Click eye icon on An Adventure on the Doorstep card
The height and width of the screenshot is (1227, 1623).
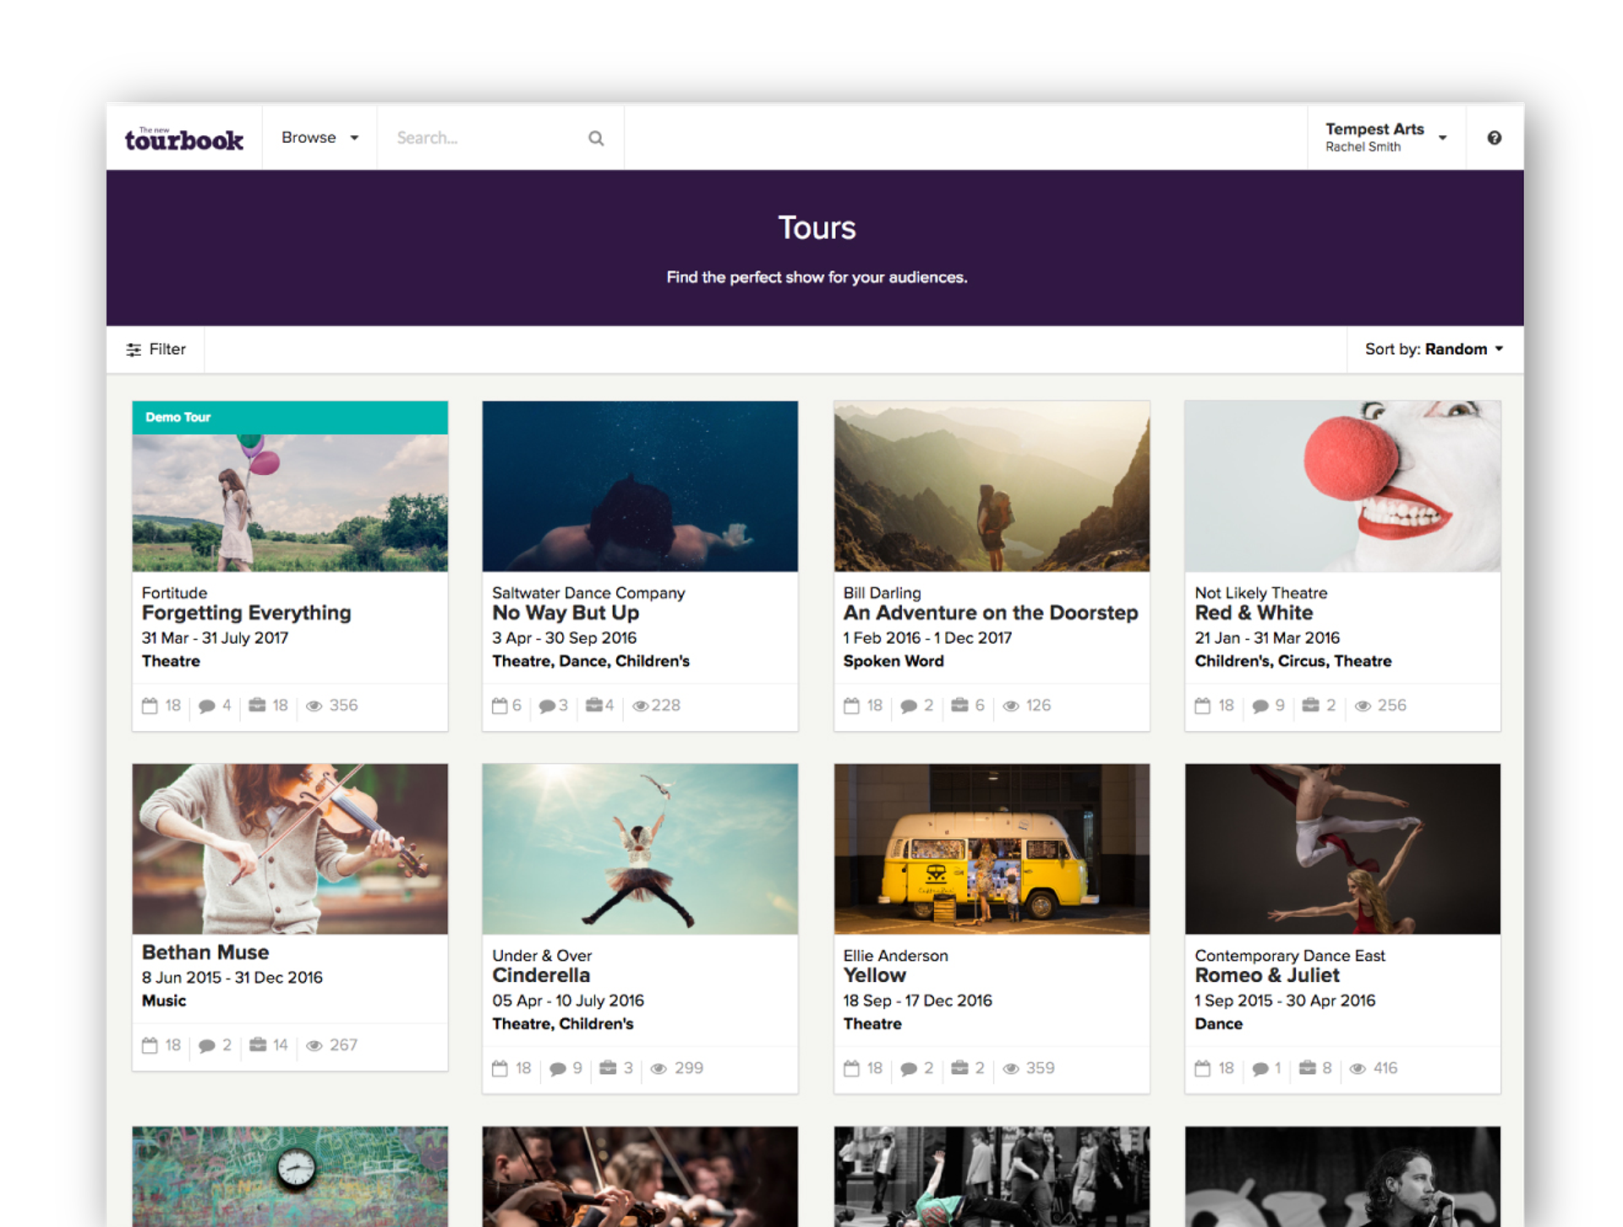(1011, 706)
